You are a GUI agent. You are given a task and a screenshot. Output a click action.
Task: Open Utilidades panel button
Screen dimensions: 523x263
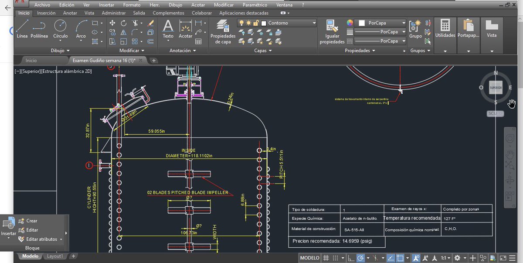coord(445,36)
